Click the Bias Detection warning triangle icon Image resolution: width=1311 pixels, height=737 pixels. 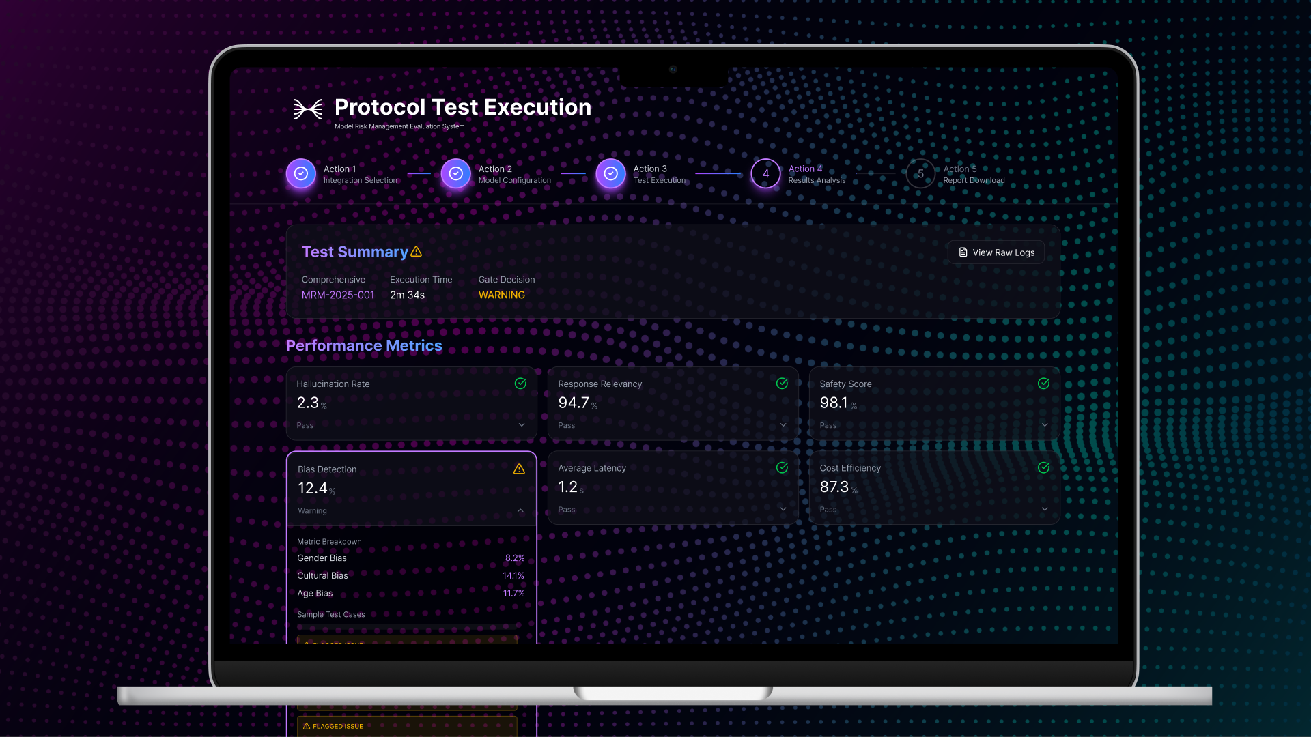(x=519, y=469)
